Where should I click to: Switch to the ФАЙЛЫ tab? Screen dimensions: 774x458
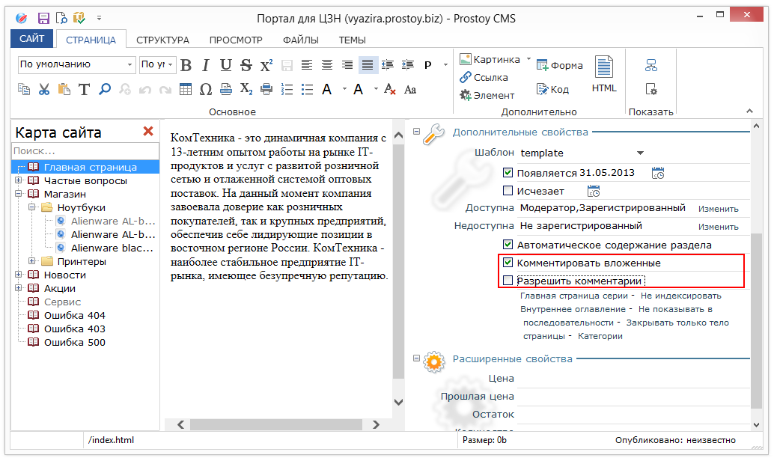(x=301, y=40)
